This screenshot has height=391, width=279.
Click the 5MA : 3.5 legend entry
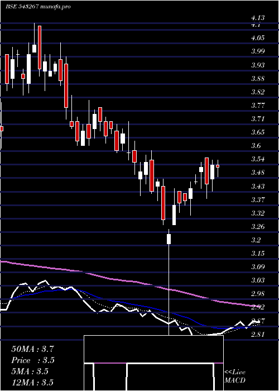[x=30, y=371]
